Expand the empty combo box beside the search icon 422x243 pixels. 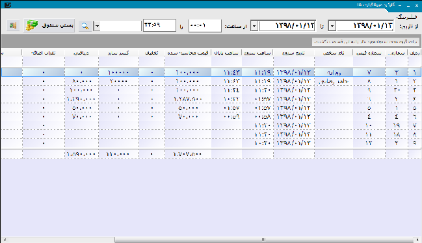(x=97, y=26)
